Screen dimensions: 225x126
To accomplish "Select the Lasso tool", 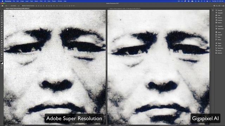I will (x=2, y=15).
